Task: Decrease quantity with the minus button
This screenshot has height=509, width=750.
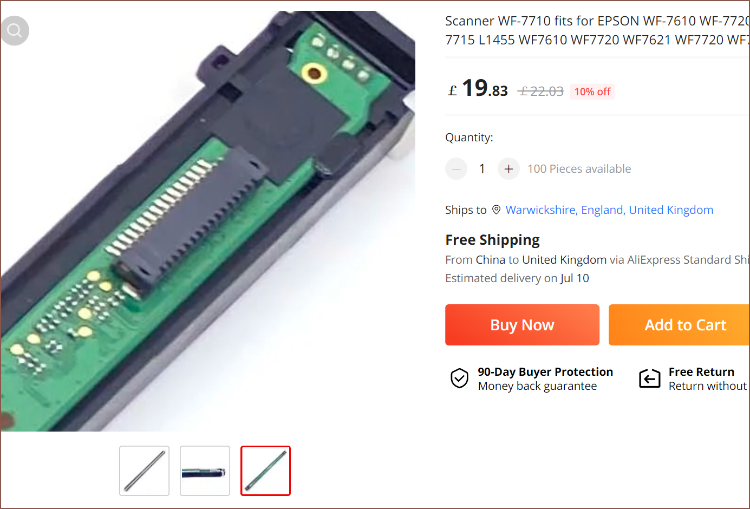Action: [x=456, y=169]
